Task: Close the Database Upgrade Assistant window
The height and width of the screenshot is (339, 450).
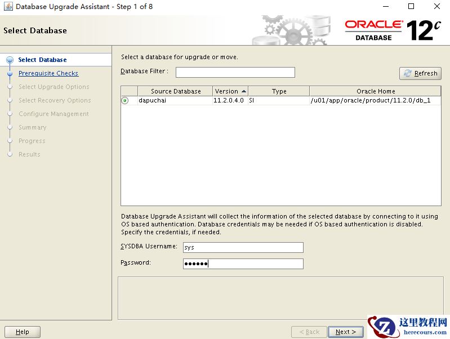Action: [437, 6]
